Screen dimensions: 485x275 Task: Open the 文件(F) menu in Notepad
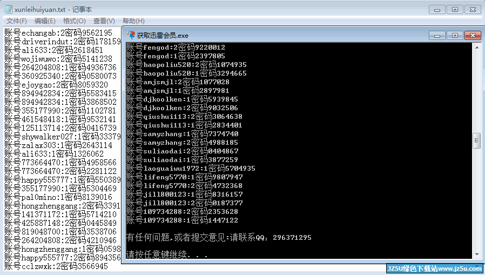[x=17, y=21]
